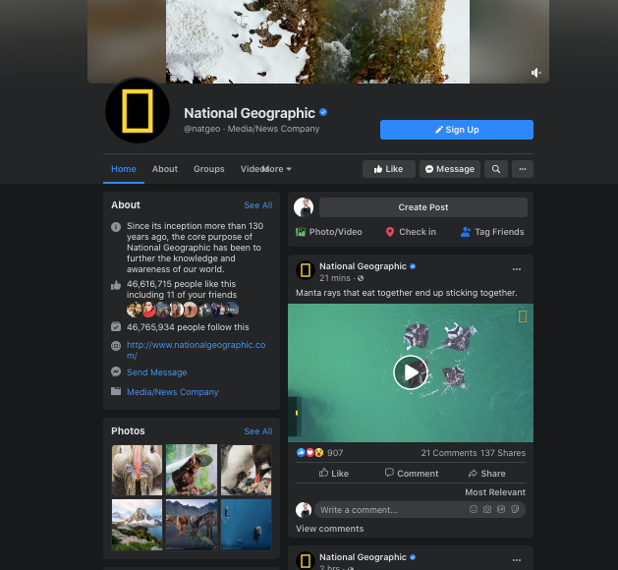
Task: Open manta ray post options ellipsis
Action: click(517, 269)
